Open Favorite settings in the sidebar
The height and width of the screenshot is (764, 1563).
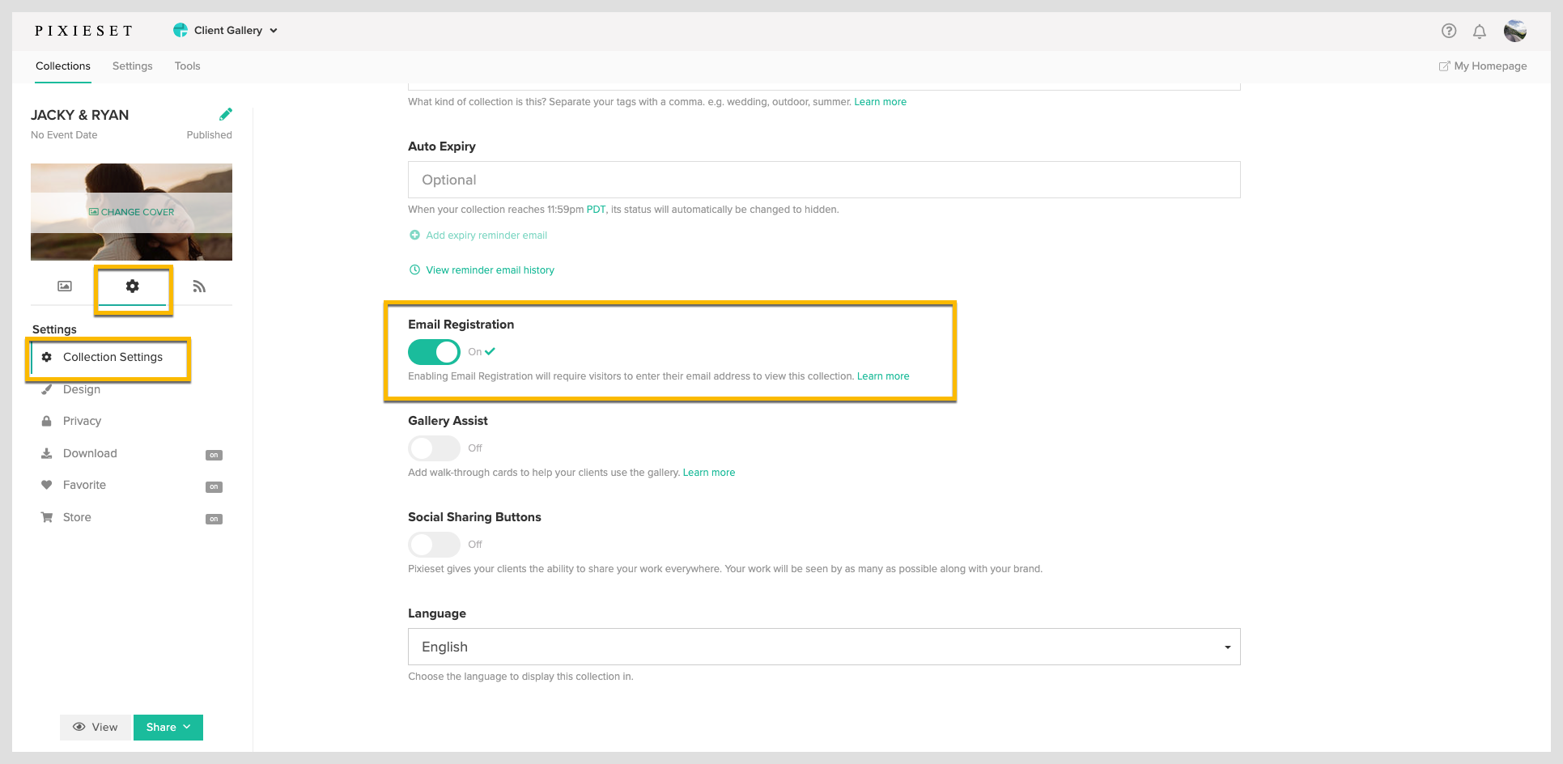point(84,485)
